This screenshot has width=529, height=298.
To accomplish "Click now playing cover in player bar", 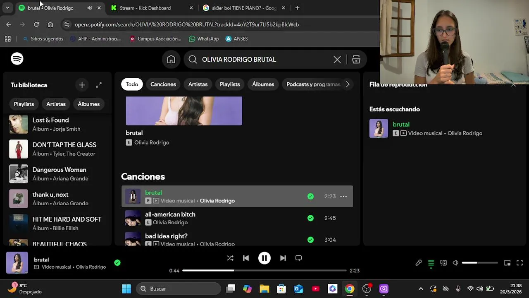I will pos(17,262).
